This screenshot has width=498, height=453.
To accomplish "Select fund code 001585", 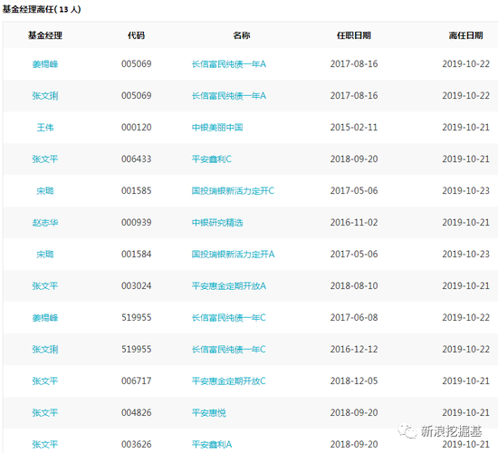I will pos(136,191).
